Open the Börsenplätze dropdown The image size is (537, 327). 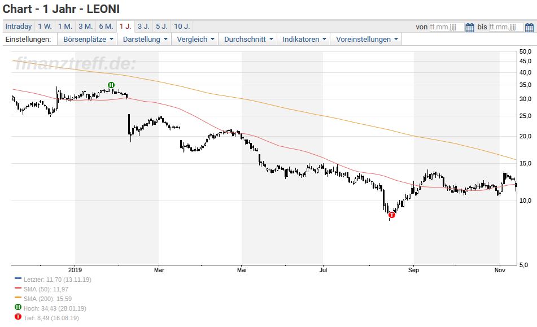[x=88, y=39]
